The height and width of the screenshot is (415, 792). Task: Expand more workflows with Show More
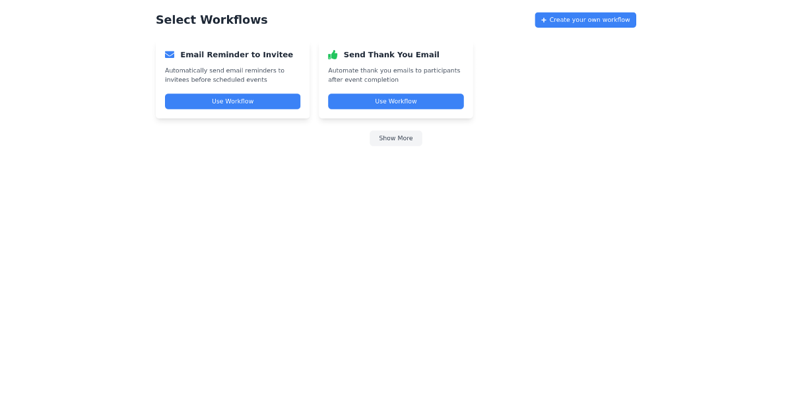(x=396, y=138)
